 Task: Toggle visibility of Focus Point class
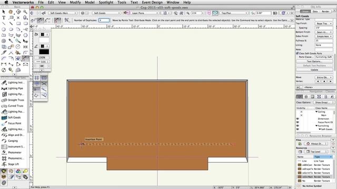click(298, 122)
